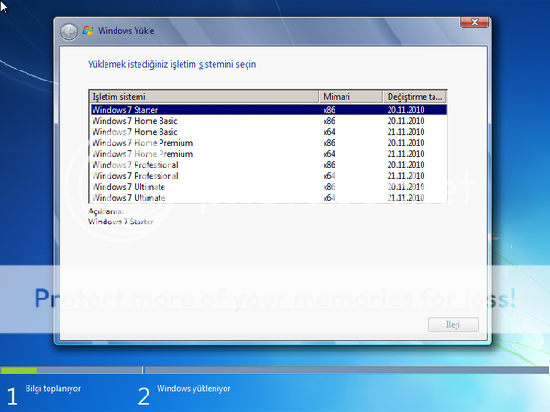The width and height of the screenshot is (550, 412).
Task: Close the Windows Yükle dialog
Action: (x=474, y=22)
